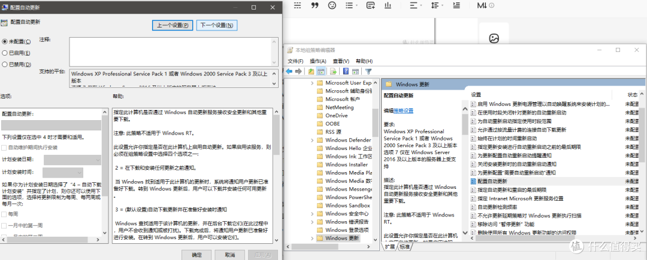This screenshot has width=647, height=260.
Task: Toggle show/hide console tree icon
Action: [321, 72]
